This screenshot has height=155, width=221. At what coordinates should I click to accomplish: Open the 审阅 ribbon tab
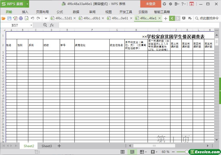pyautogui.click(x=92, y=12)
